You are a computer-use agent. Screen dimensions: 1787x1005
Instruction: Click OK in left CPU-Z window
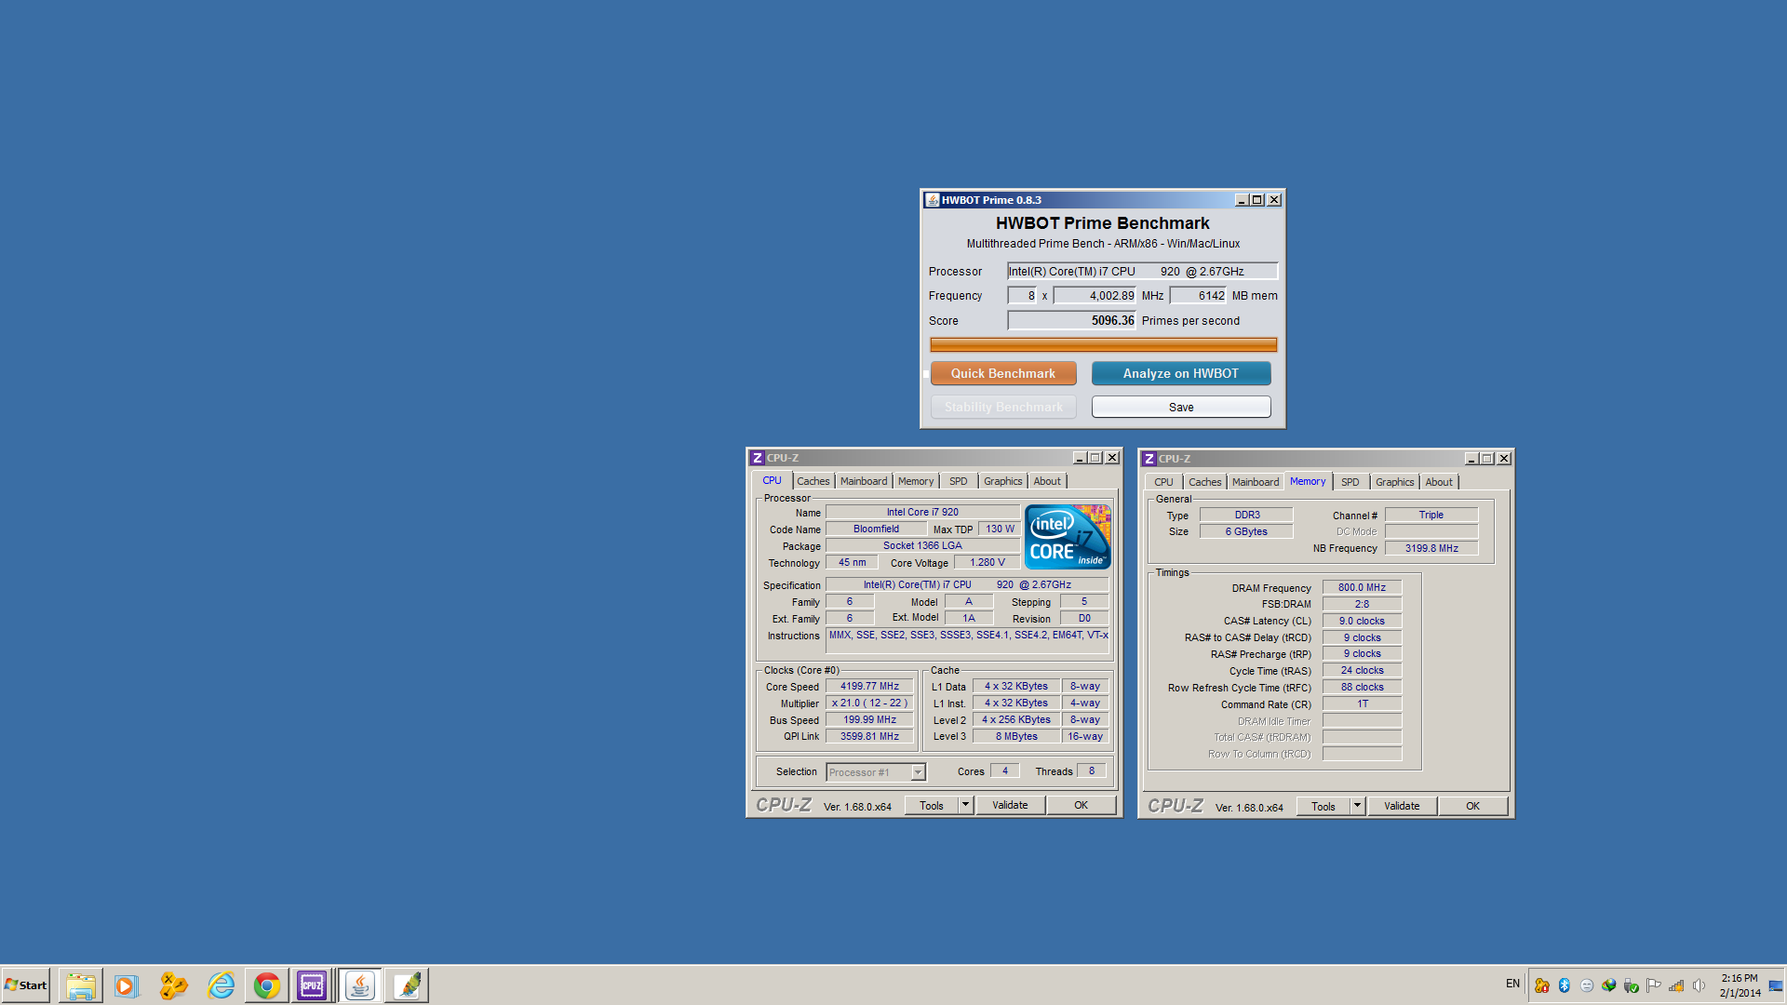[x=1082, y=805]
